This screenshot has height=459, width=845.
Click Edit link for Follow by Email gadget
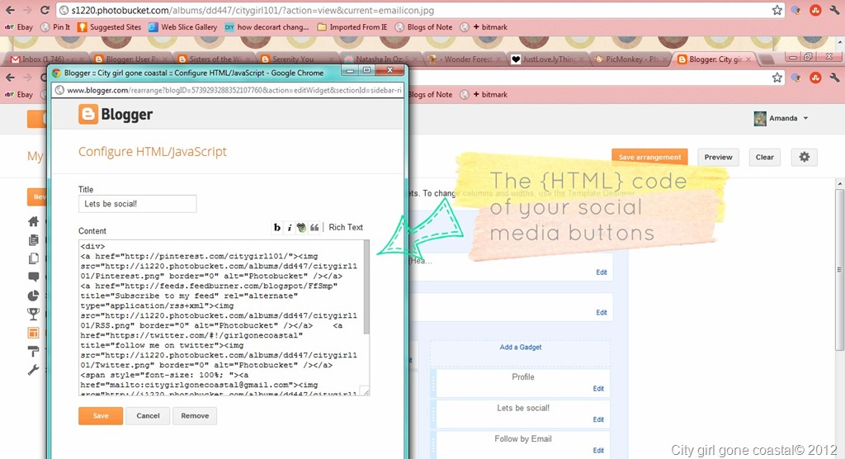click(598, 451)
